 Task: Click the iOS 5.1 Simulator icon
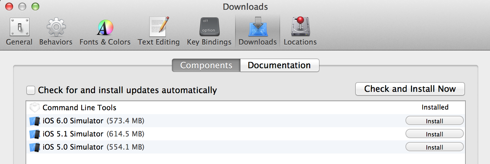pos(34,134)
